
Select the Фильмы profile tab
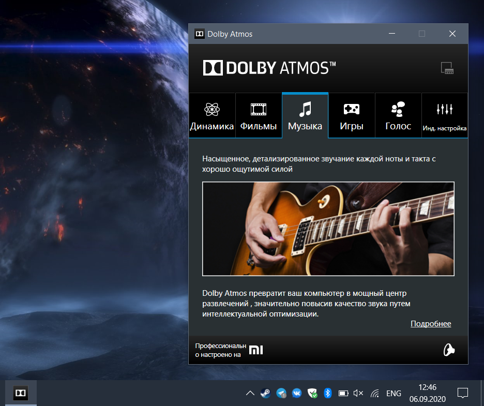pos(259,115)
